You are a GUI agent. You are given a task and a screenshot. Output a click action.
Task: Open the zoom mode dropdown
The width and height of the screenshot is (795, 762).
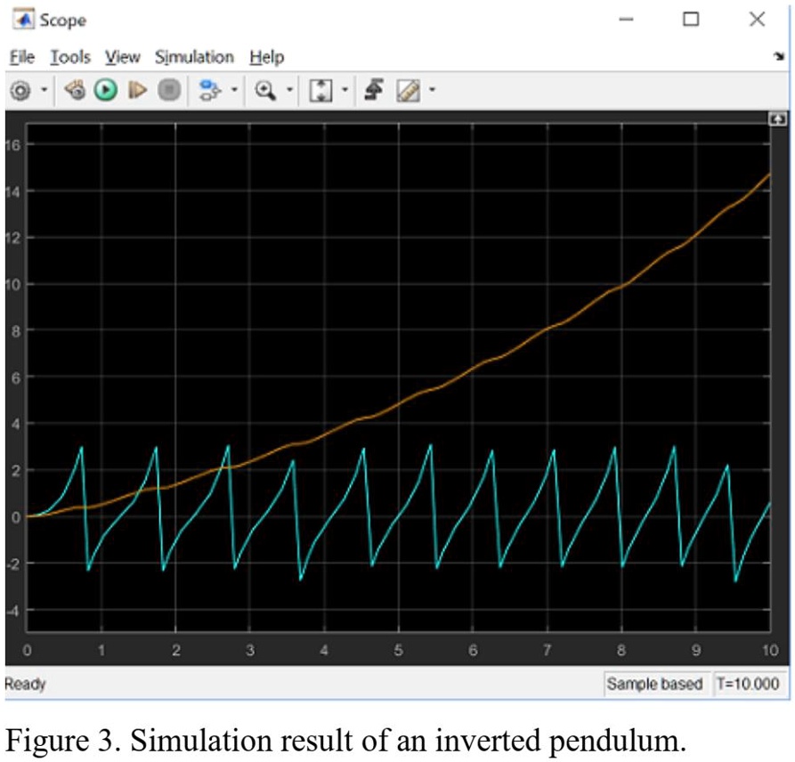tap(288, 89)
